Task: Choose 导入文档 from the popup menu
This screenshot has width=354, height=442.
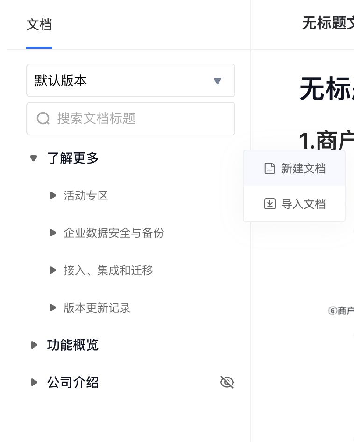Action: pyautogui.click(x=294, y=204)
